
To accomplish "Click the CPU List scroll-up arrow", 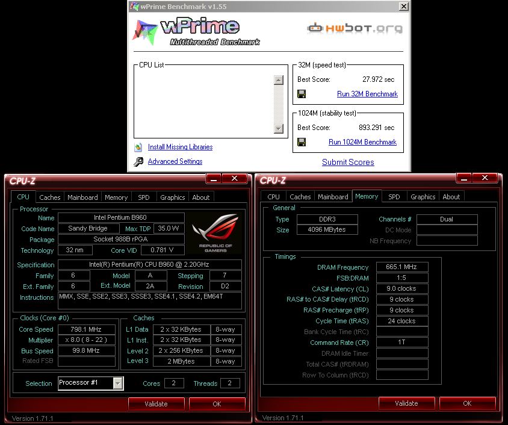I will click(279, 80).
